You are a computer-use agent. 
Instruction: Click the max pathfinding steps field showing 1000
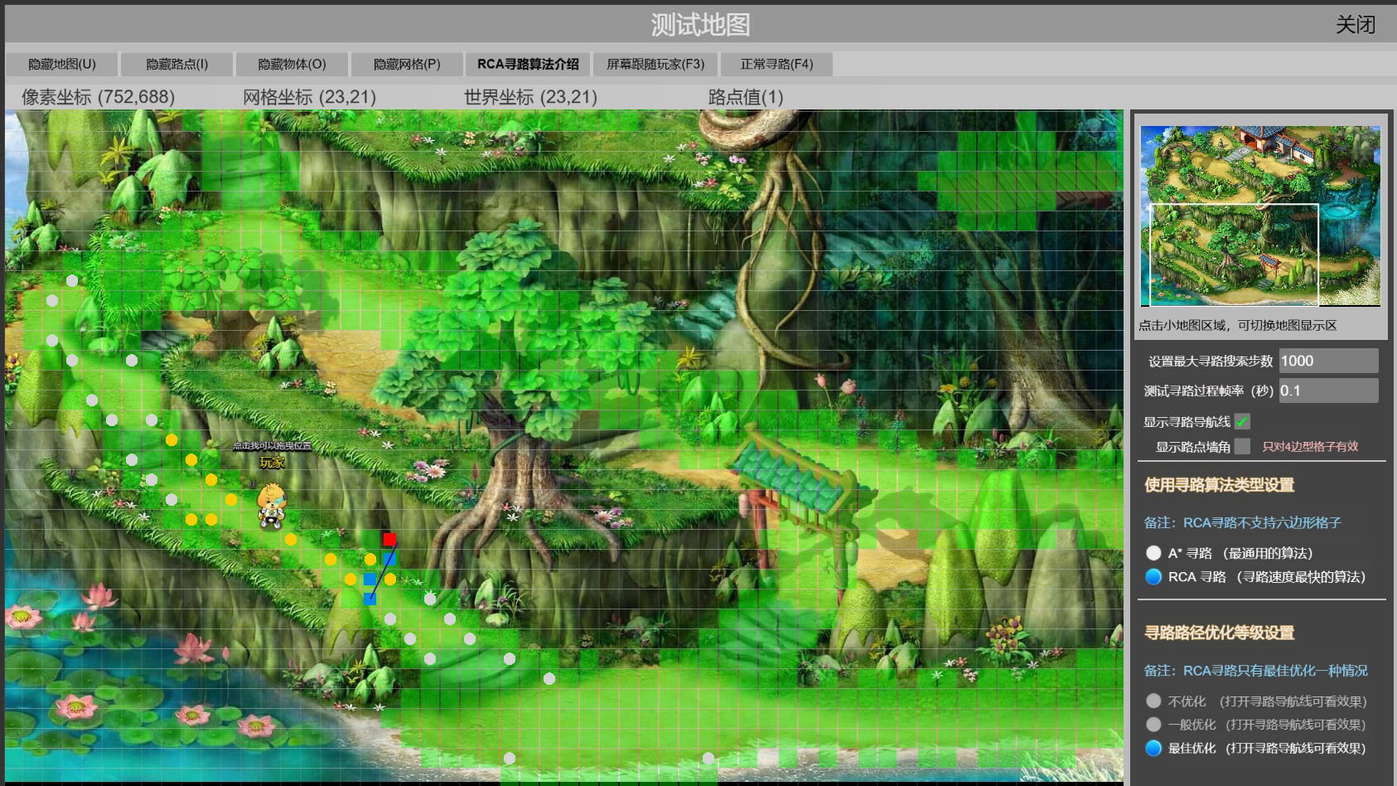1329,361
